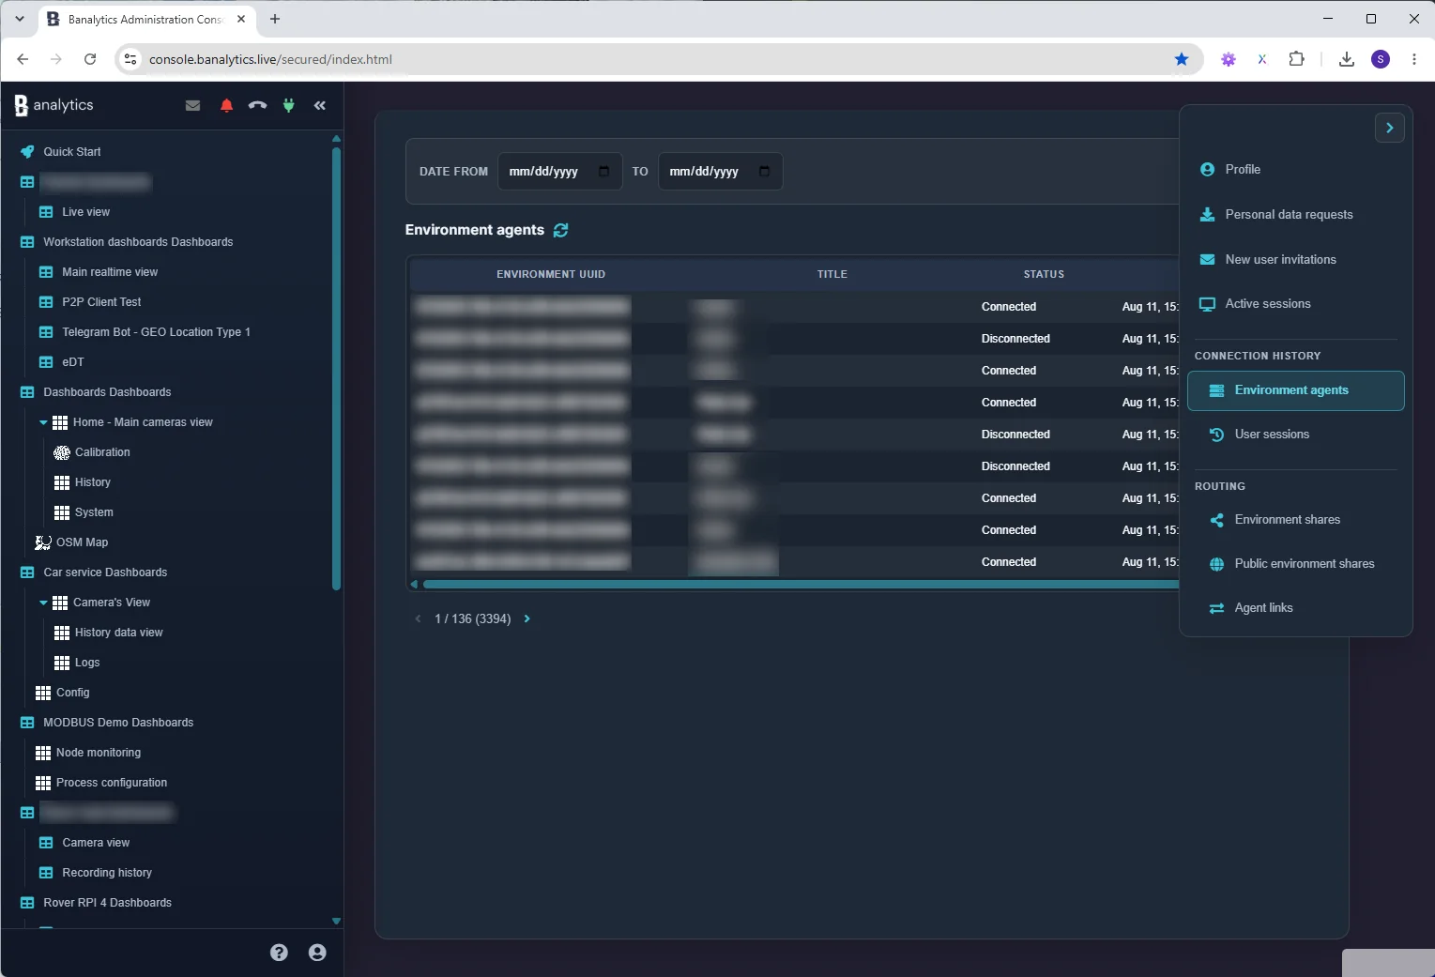
Task: Click sidebar vertical scrollbar
Action: pos(336,368)
